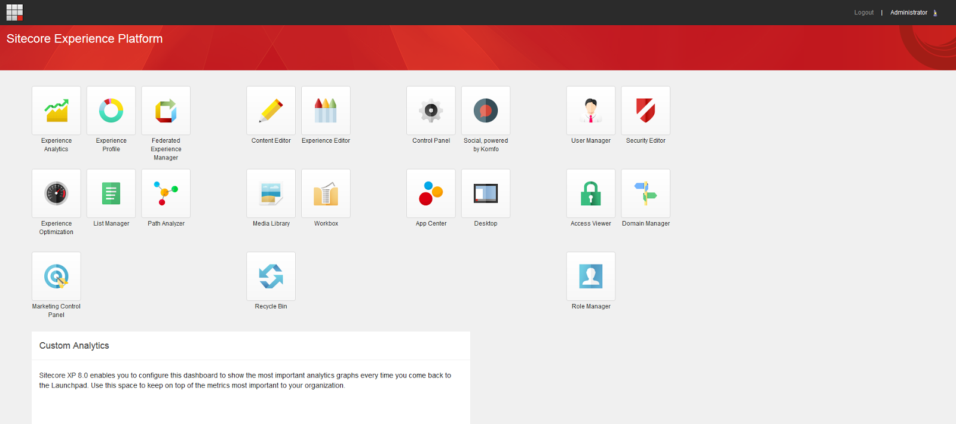Open the Role Manager
This screenshot has height=424, width=956.
point(591,276)
